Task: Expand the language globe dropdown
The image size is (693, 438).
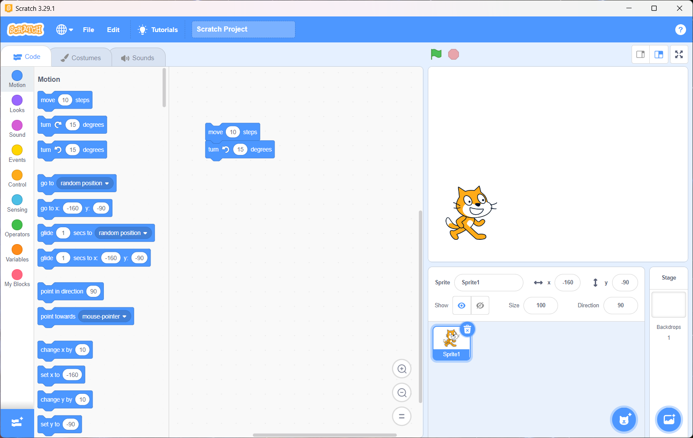Action: coord(64,29)
